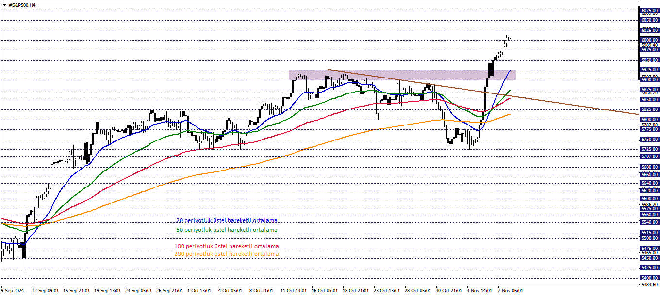The width and height of the screenshot is (661, 296).
Task: Click the 5425.00 price level label
Action: click(x=649, y=267)
